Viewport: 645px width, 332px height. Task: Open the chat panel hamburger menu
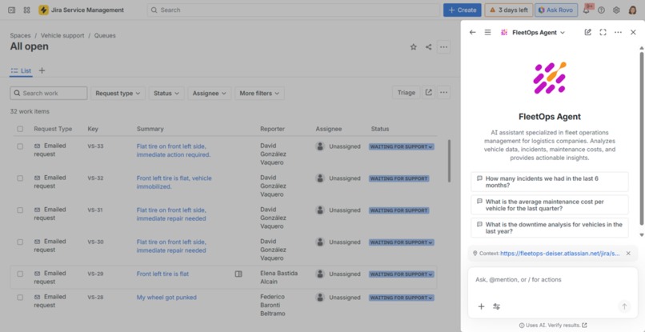pyautogui.click(x=488, y=32)
